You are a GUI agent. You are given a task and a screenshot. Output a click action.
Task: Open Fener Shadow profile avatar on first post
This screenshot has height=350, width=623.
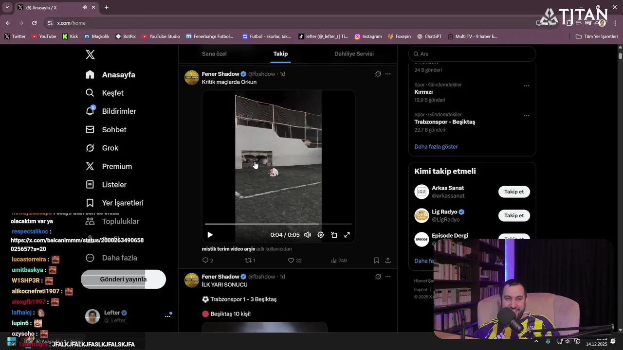pos(192,77)
